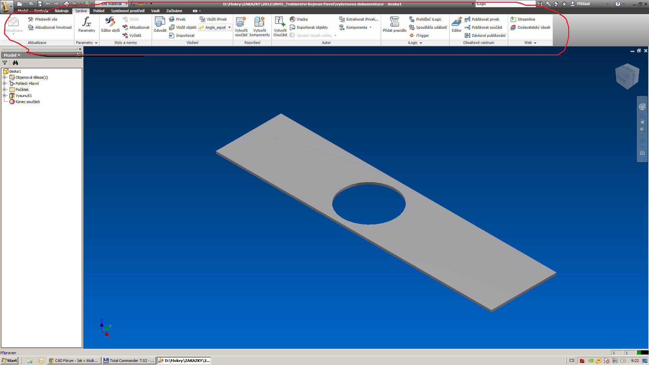Viewport: 649px width, 365px height.
Task: Switch to the Kontrola tab
Action: pyautogui.click(x=41, y=11)
